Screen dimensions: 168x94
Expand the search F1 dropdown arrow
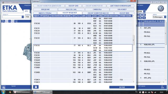click(x=23, y=17)
